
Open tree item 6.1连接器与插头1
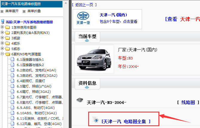pos(30,60)
